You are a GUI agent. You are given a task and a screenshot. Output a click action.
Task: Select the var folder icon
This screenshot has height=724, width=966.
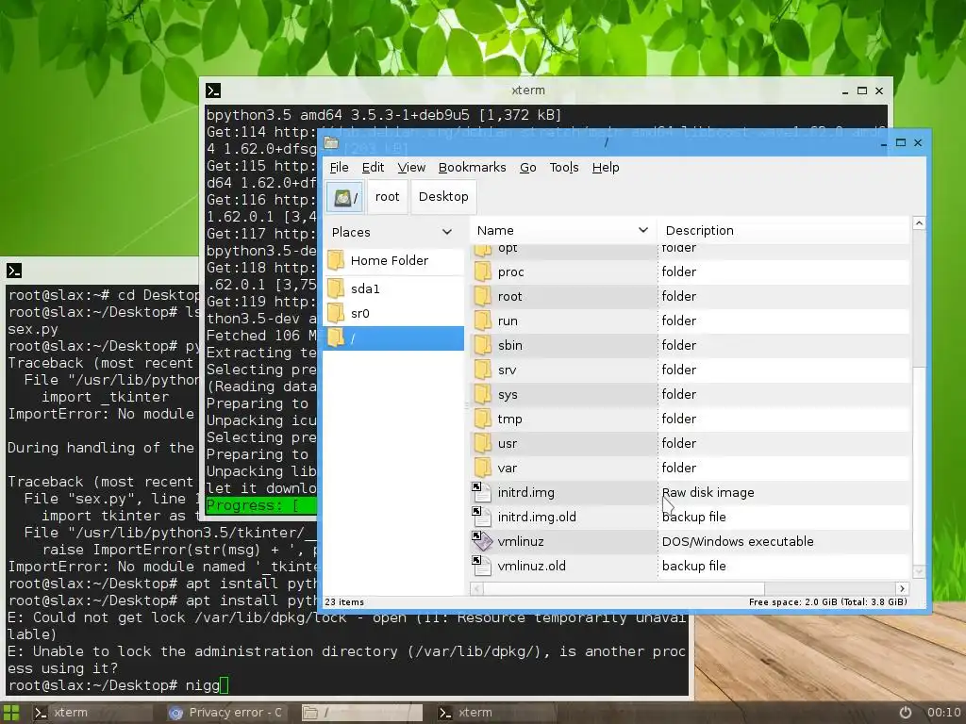click(483, 468)
